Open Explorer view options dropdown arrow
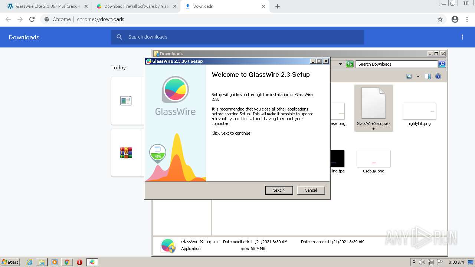 (418, 76)
